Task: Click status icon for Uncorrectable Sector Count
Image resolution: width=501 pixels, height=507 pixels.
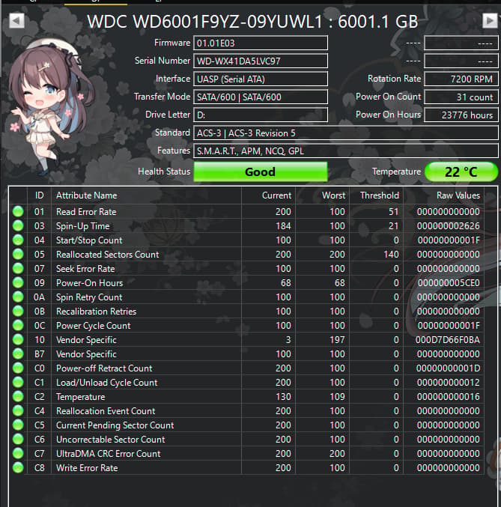Action: coord(18,439)
